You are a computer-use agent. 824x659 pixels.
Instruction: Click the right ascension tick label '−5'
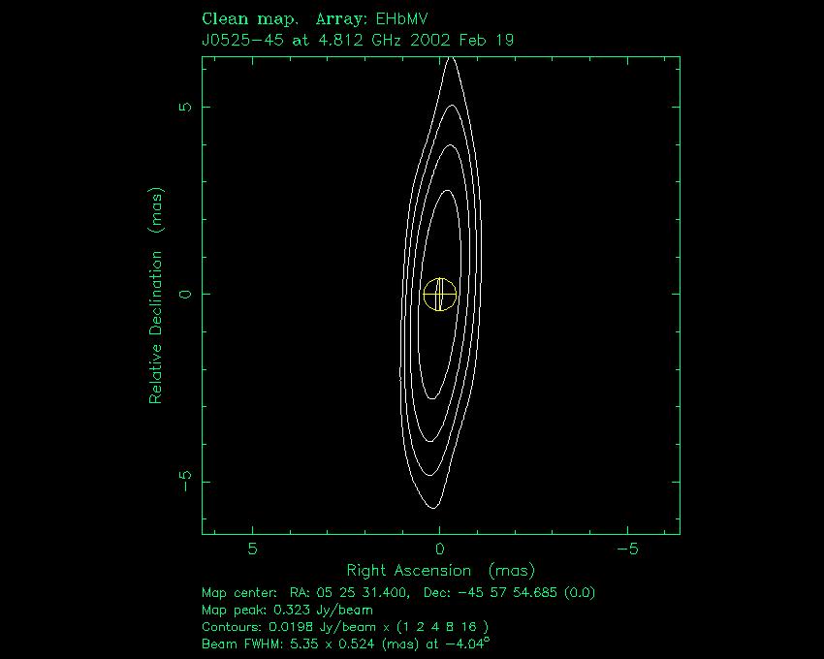[627, 549]
